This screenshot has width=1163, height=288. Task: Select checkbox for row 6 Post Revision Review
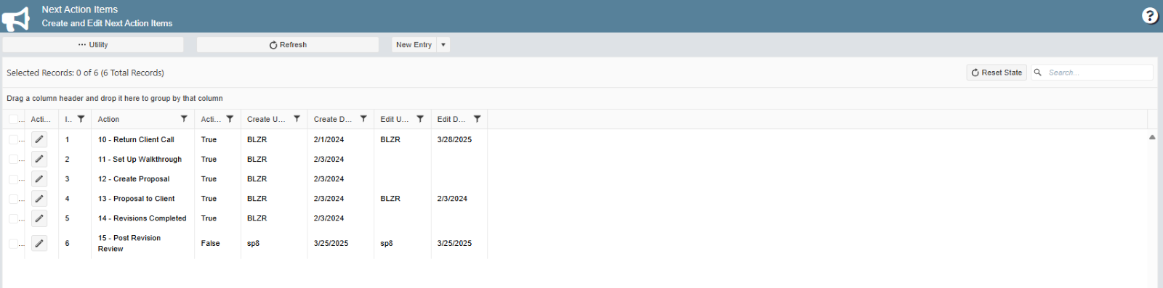[x=13, y=243]
